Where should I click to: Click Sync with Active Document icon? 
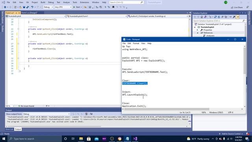click(215, 17)
